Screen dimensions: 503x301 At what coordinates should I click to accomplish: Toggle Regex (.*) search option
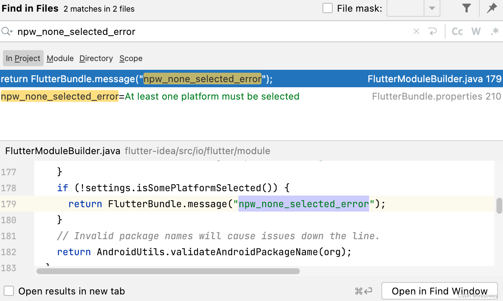pos(495,32)
